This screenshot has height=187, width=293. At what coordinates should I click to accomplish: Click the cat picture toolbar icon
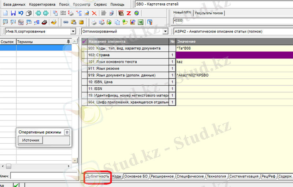tap(121, 13)
